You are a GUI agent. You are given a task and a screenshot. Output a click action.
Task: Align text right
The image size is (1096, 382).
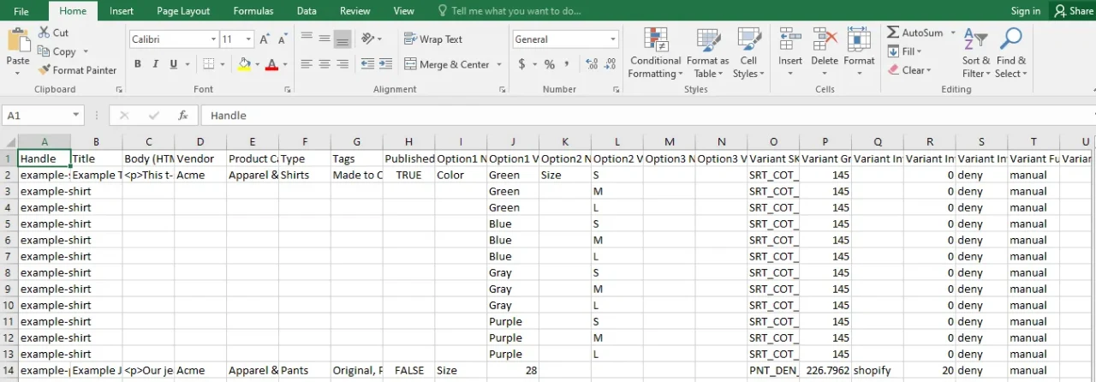point(342,64)
